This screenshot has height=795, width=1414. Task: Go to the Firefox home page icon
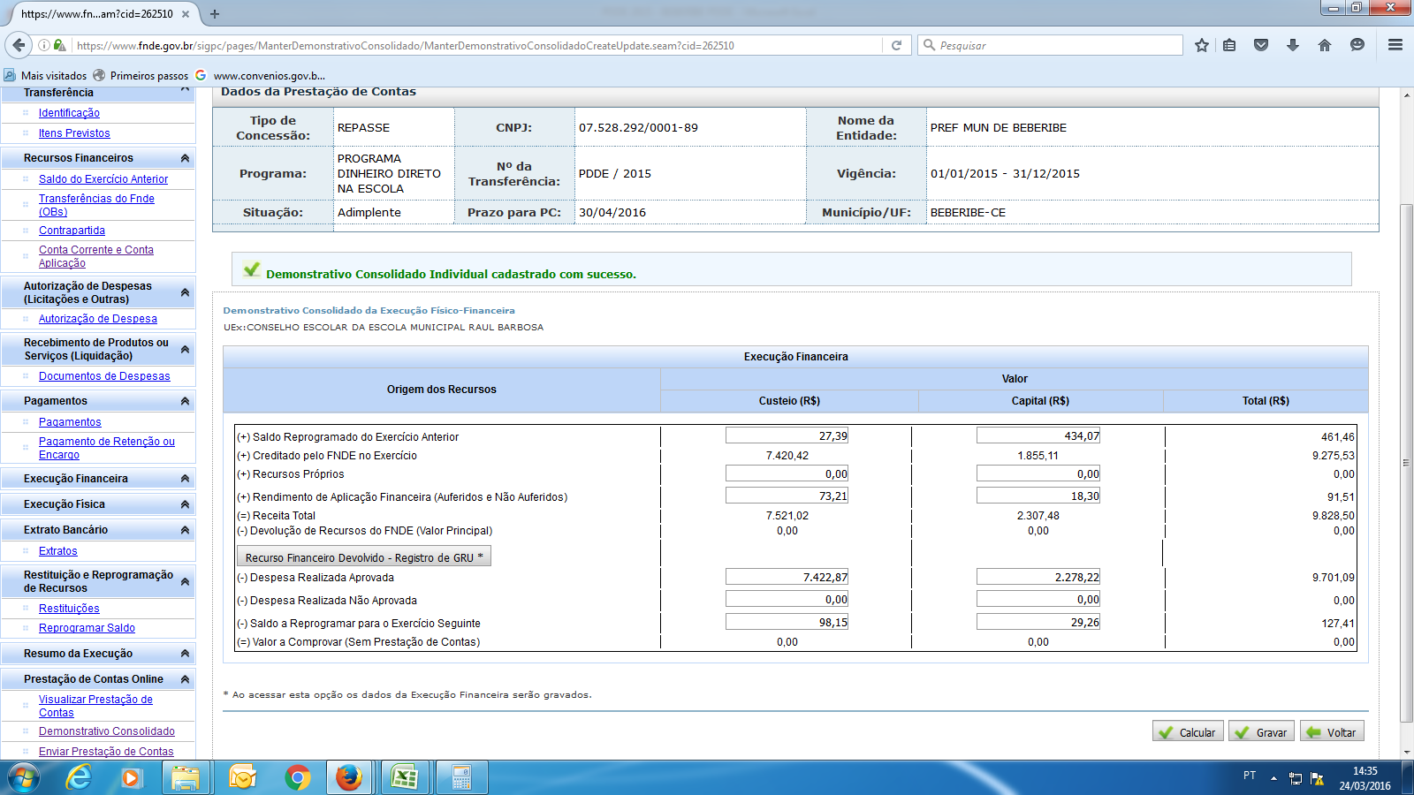pos(1324,45)
